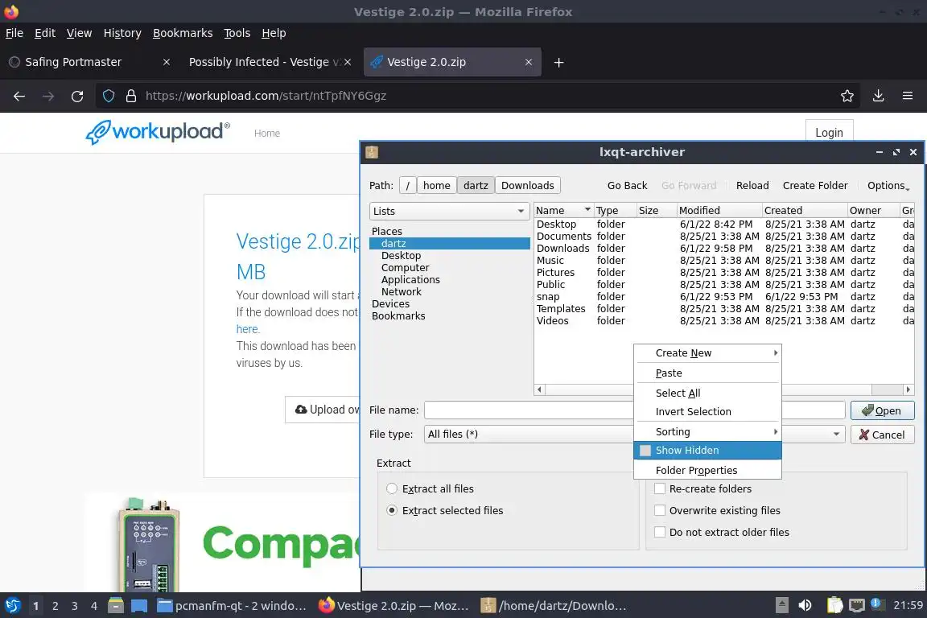Open the Options dropdown in archiver dialog

888,186
